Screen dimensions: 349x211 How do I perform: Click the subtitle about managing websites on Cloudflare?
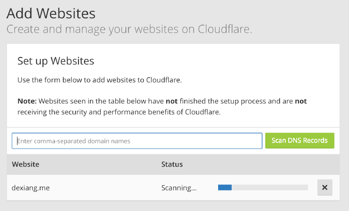pyautogui.click(x=129, y=29)
